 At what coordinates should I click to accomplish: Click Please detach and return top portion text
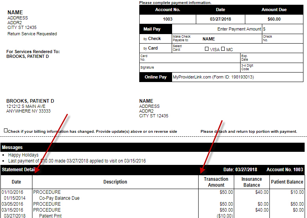click(249, 132)
